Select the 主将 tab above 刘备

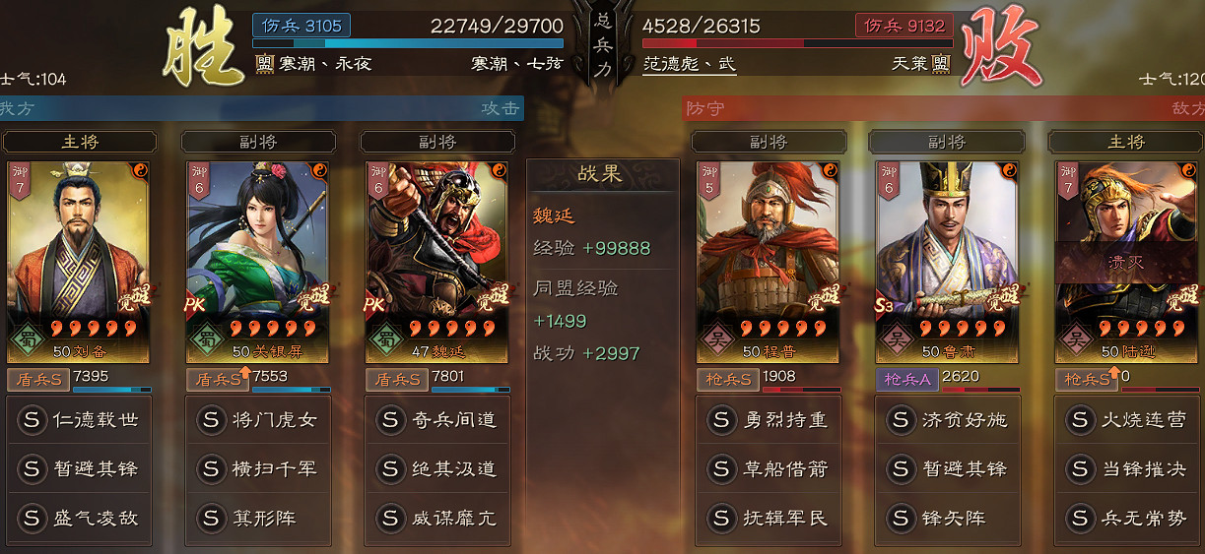(80, 143)
